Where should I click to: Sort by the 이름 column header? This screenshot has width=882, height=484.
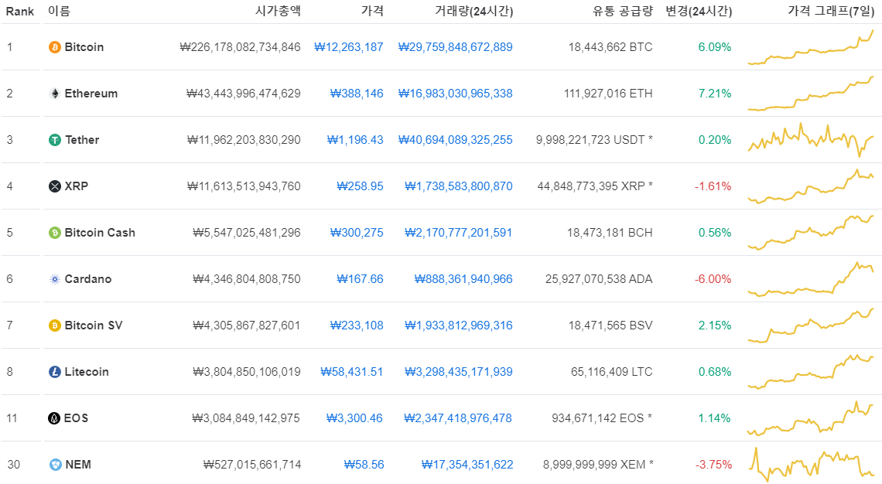(59, 12)
